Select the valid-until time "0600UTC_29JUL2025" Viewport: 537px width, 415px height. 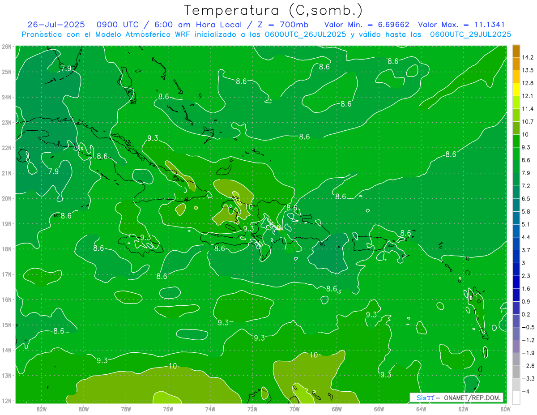coord(470,34)
